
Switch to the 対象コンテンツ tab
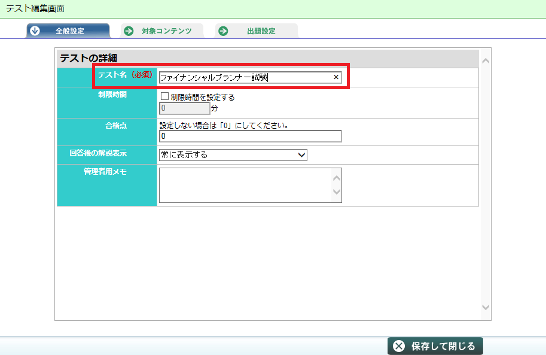(x=162, y=31)
